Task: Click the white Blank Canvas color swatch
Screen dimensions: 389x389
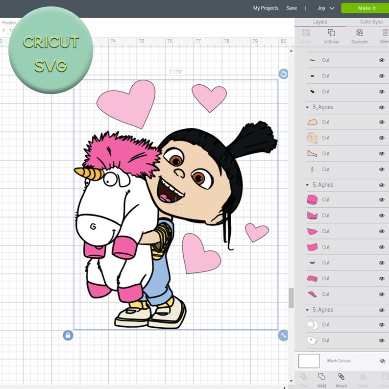Action: point(309,361)
